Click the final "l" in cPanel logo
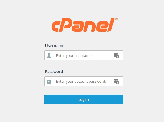The height and width of the screenshot is (122, 164). [111, 25]
